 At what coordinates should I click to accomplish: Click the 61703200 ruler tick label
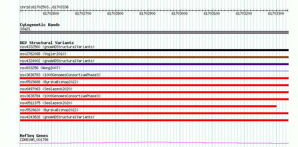click(244, 13)
